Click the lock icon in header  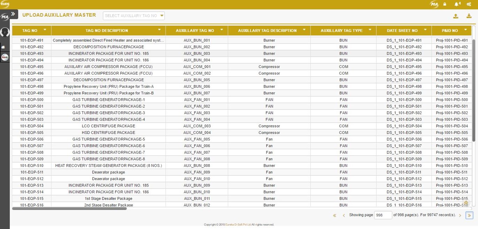tap(445, 4)
